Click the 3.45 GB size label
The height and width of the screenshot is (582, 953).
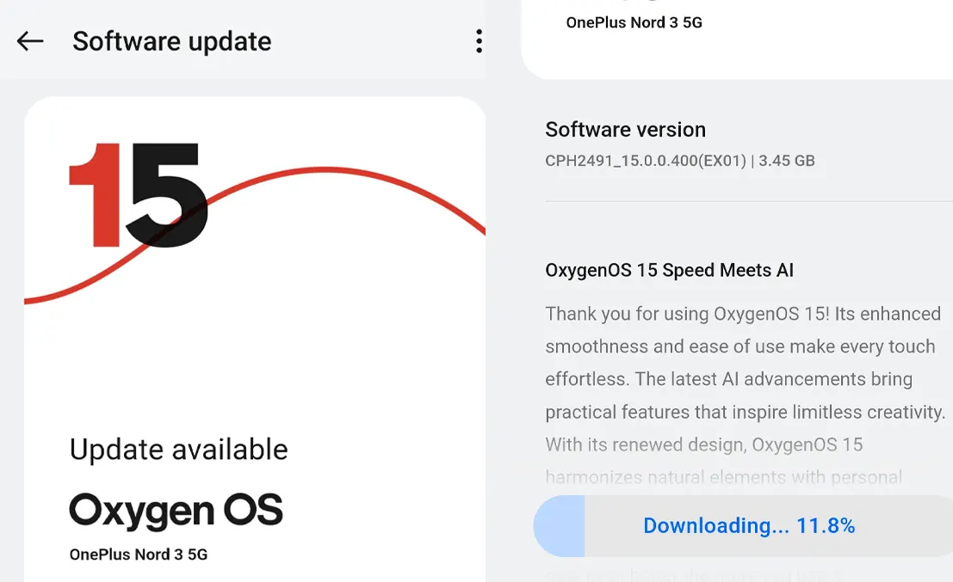(788, 161)
